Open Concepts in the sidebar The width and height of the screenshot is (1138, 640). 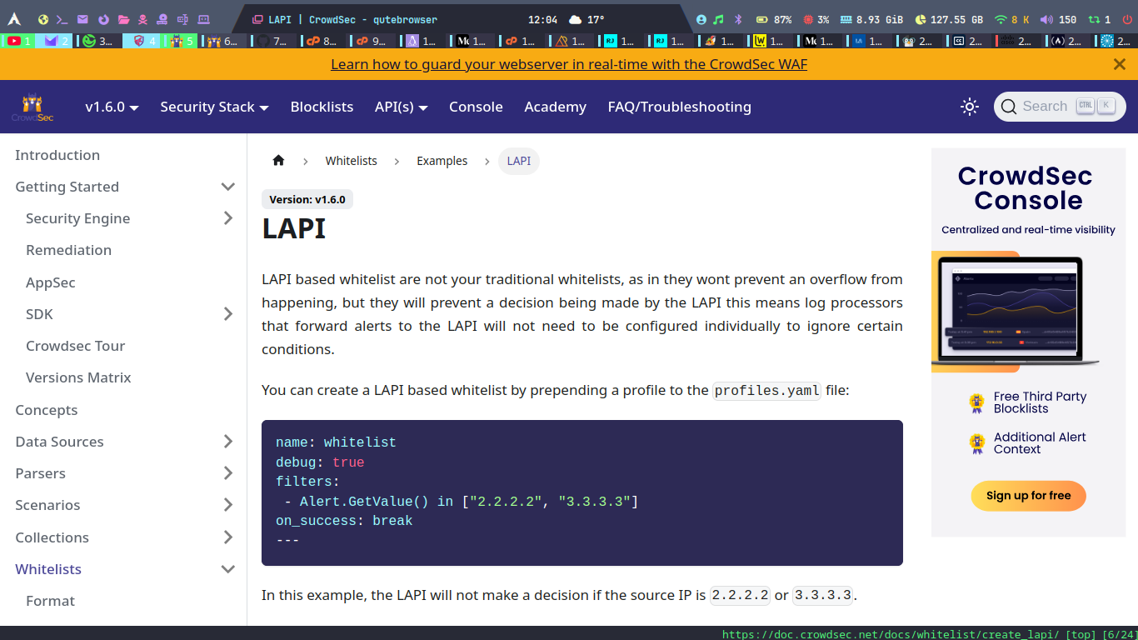[46, 410]
